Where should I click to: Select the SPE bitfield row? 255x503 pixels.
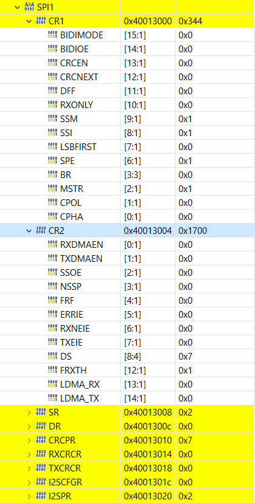(127, 161)
